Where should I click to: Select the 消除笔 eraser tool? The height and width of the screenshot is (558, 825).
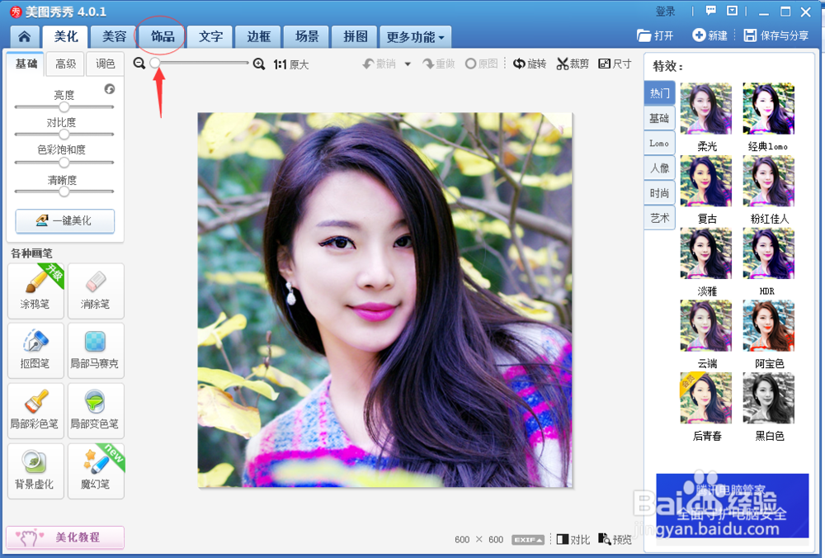(x=96, y=291)
